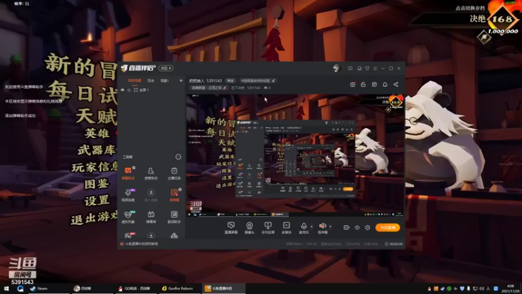The image size is (522, 294).
Task: Edit the stream topic tag with pencil
Action: [273, 80]
